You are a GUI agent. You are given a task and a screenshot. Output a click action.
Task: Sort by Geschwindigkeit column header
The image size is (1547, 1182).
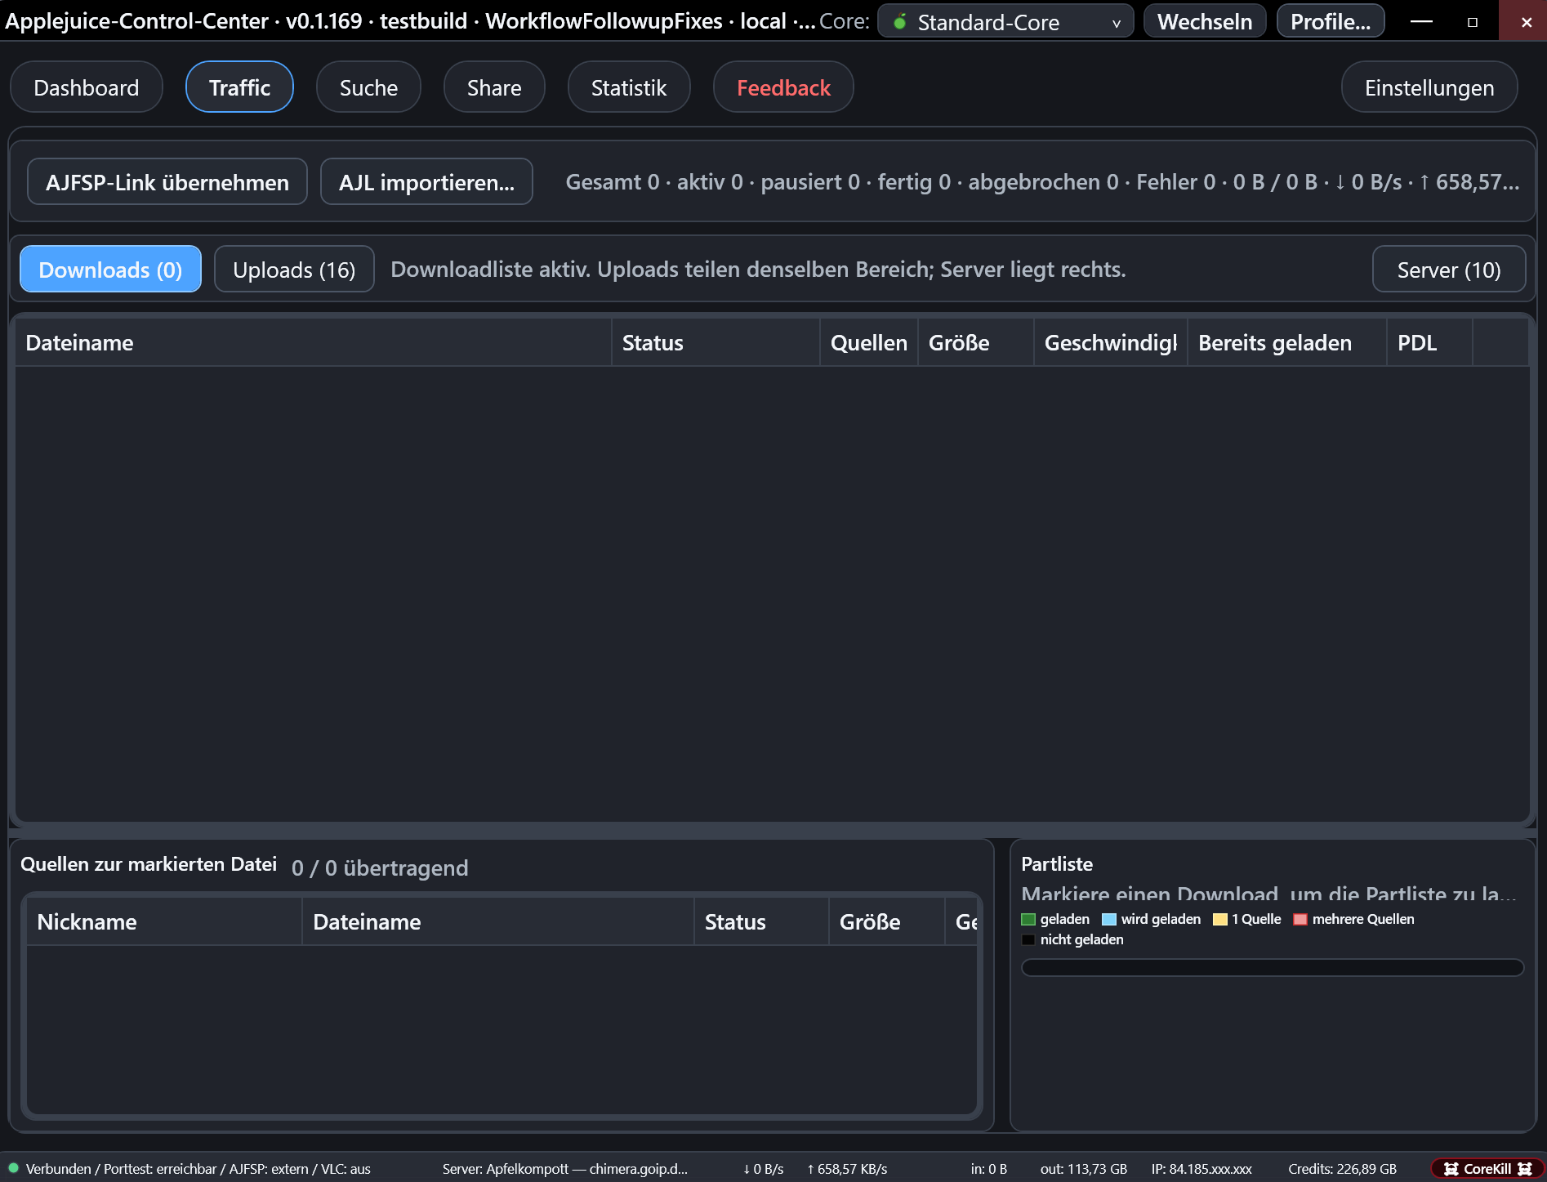[x=1111, y=343]
